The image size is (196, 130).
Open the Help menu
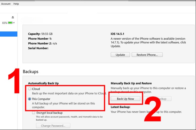[16, 4]
